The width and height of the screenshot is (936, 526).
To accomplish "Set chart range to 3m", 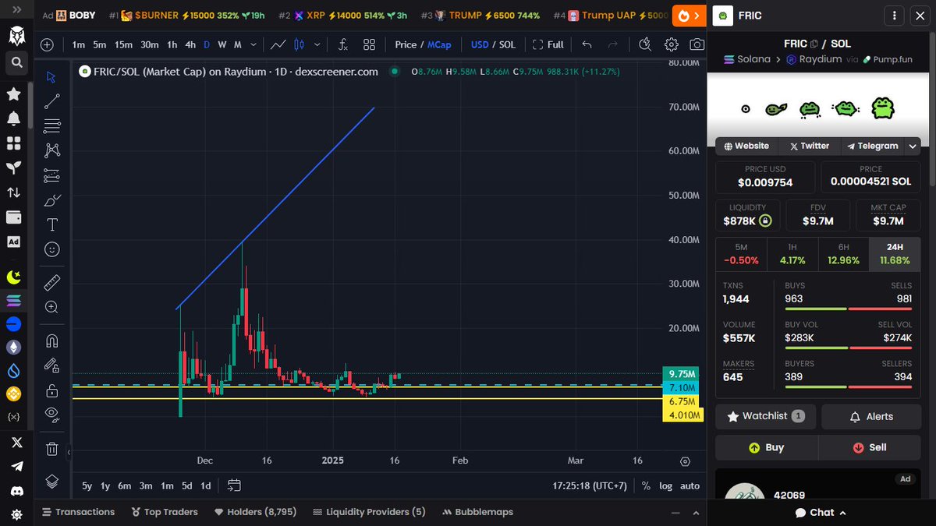I will (146, 485).
